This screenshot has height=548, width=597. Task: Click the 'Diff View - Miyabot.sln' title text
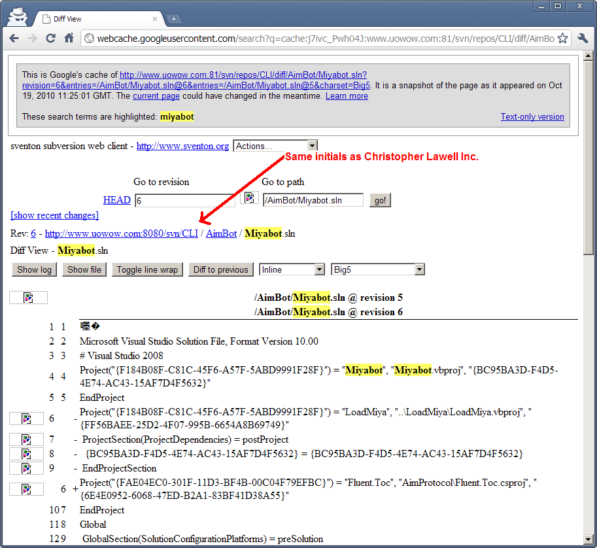click(60, 250)
